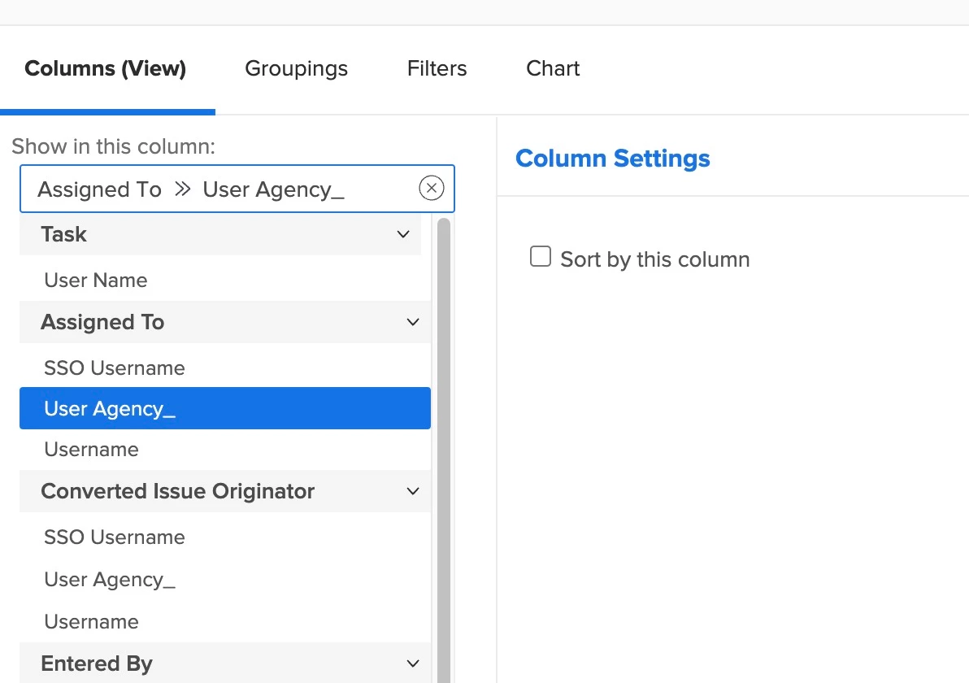The image size is (969, 683).
Task: Select Username under Assigned To
Action: [x=91, y=450]
